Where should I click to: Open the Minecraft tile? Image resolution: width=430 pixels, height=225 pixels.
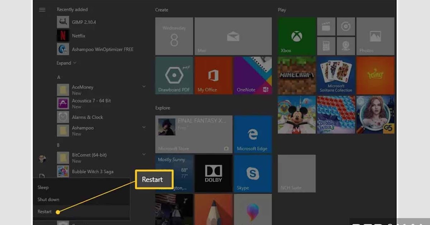pyautogui.click(x=297, y=75)
